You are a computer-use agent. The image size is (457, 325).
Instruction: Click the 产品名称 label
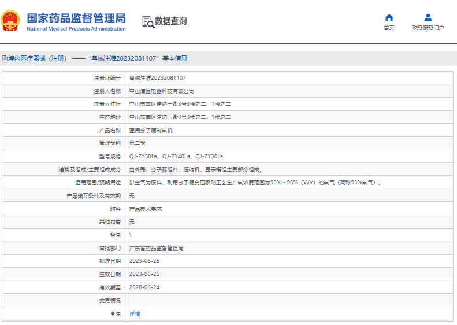(110, 130)
